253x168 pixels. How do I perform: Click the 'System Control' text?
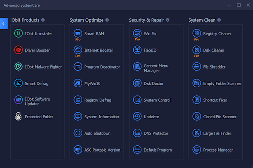[157, 100]
